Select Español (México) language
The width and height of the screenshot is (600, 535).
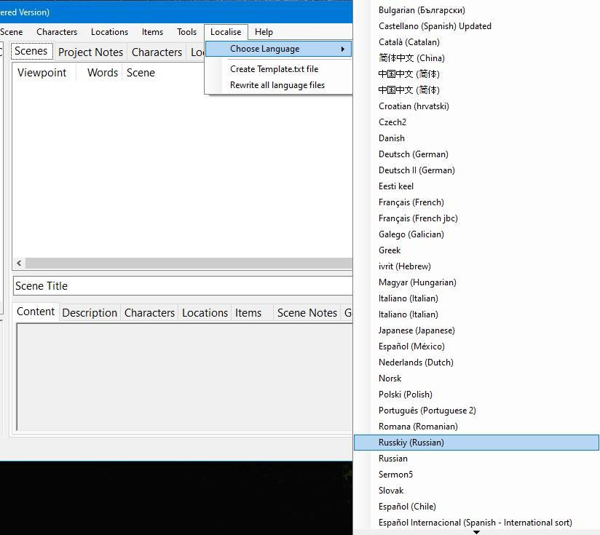click(x=411, y=346)
